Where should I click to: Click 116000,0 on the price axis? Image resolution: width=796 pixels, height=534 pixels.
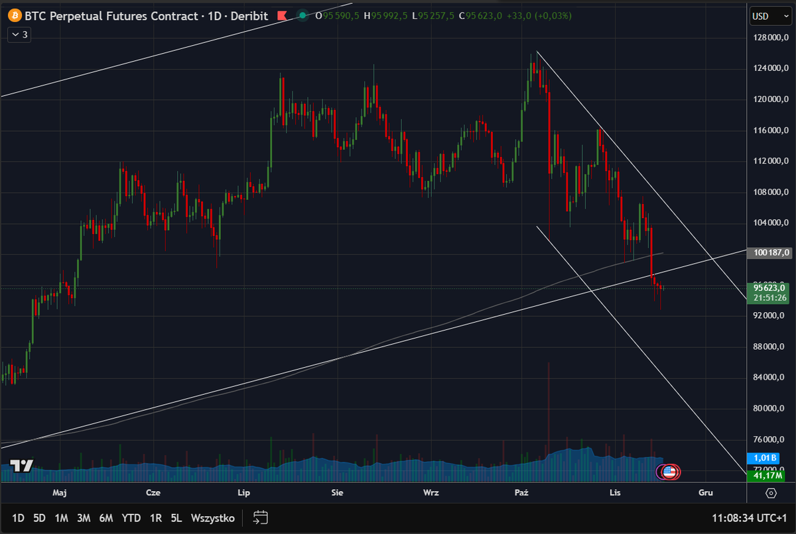(x=769, y=131)
